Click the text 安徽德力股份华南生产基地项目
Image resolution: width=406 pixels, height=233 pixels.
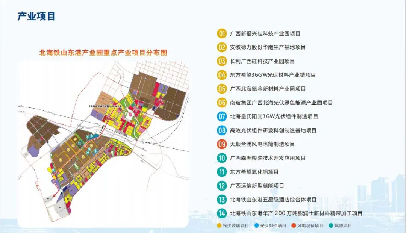pos(268,47)
